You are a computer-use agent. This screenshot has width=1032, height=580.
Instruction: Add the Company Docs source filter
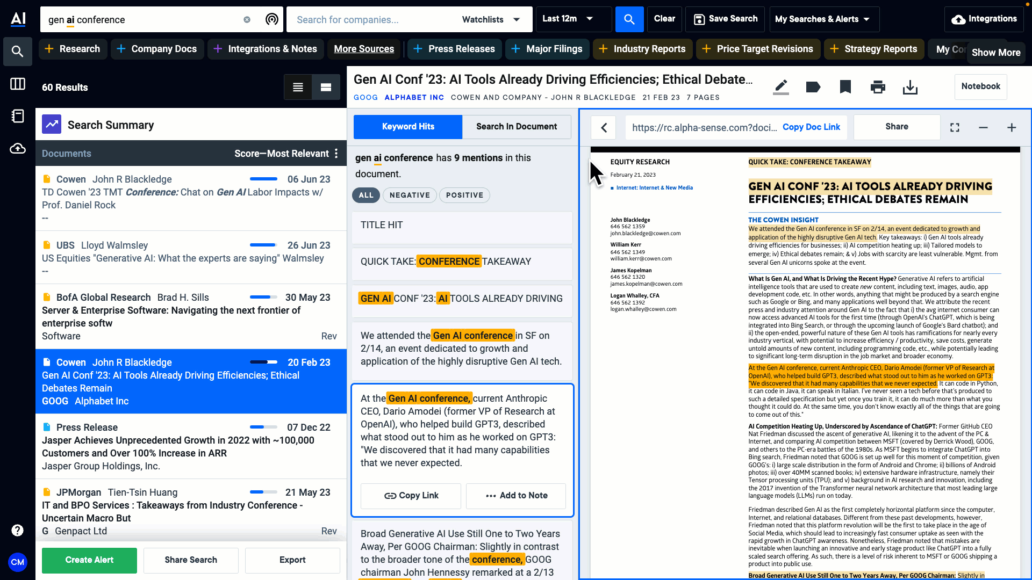pos(157,49)
